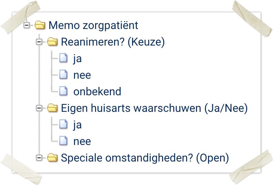Screen dimensions: 273x185
Task: Select Eigen huisarts waarschuwen (Ja/Nee) text label
Action: (x=154, y=108)
